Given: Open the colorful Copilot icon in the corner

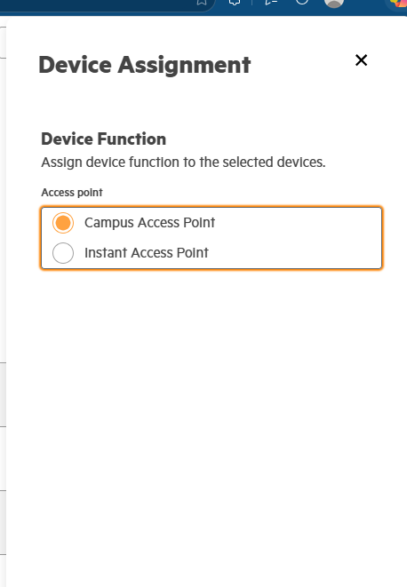Looking at the screenshot, I should (x=399, y=3).
